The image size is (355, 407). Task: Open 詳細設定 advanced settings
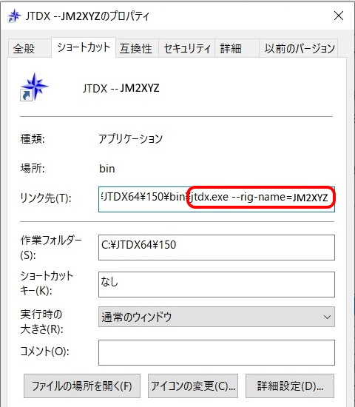click(x=290, y=386)
